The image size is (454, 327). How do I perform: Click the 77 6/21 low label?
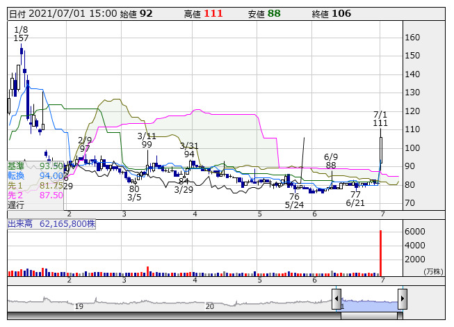pos(355,199)
